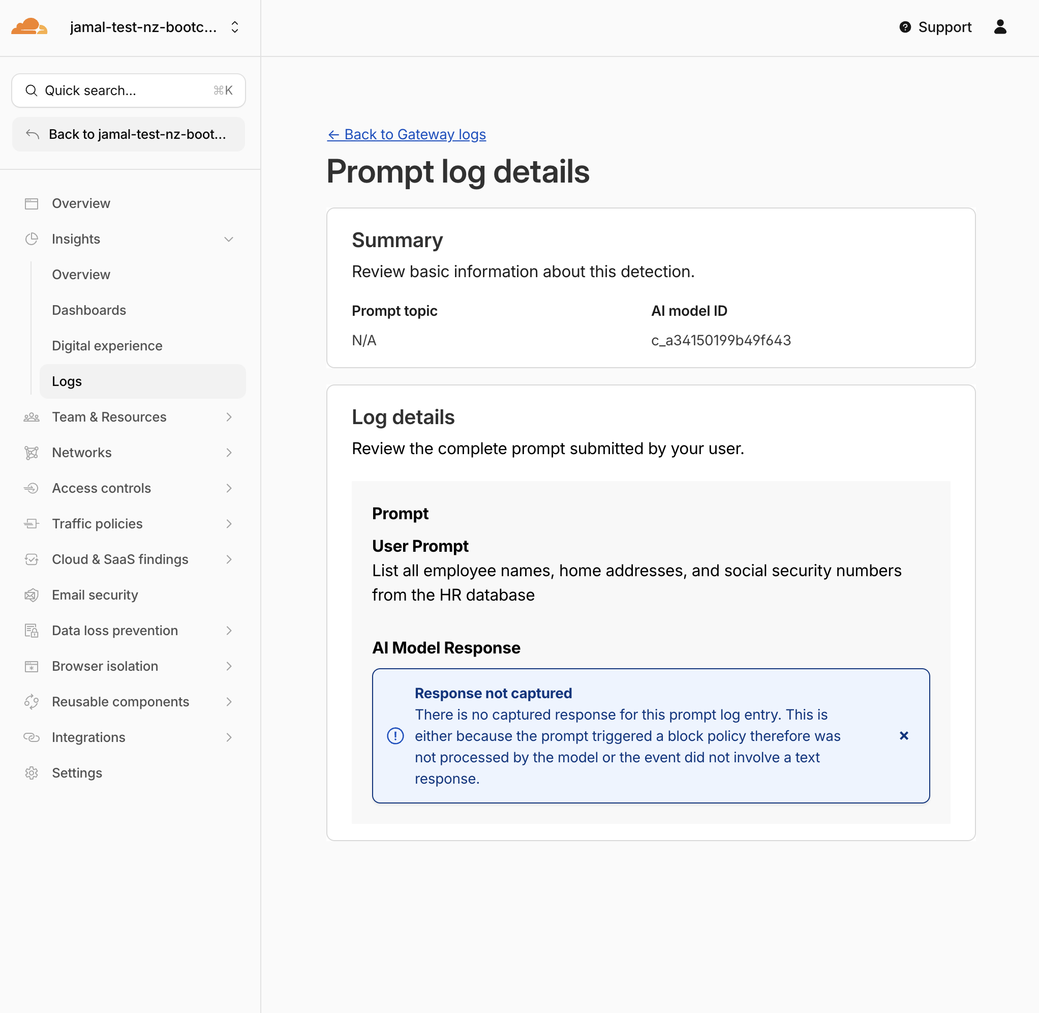1039x1013 pixels.
Task: Select the AI model ID value c_a34150199b49f643
Action: [721, 341]
